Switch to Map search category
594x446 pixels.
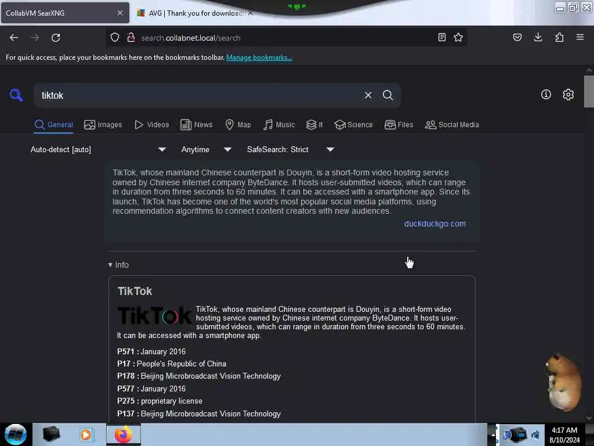[x=238, y=125]
